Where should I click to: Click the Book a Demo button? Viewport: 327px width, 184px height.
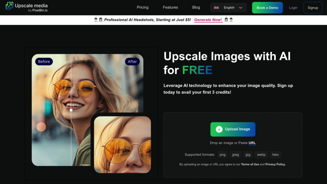click(267, 7)
